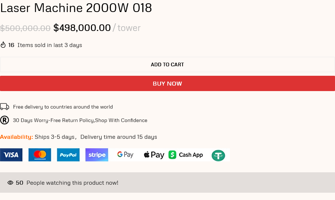The height and width of the screenshot is (200, 335).
Task: Click the orange Availability label
Action: coord(16,137)
